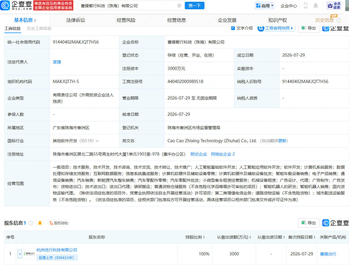Select the 历史工商信息 sub-tab
This screenshot has height=265, width=349.
coord(39,28)
